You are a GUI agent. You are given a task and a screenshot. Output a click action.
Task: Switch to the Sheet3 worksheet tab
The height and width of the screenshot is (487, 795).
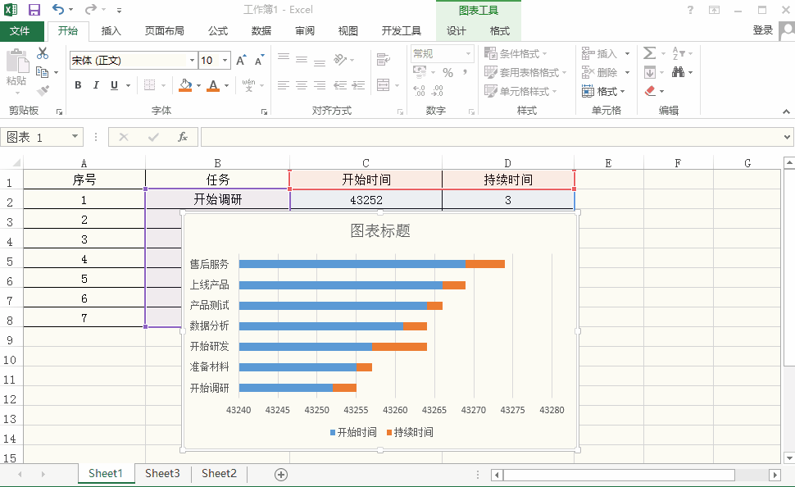(162, 473)
